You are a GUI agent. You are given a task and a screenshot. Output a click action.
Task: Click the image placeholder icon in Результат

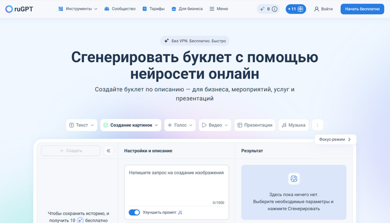(294, 179)
